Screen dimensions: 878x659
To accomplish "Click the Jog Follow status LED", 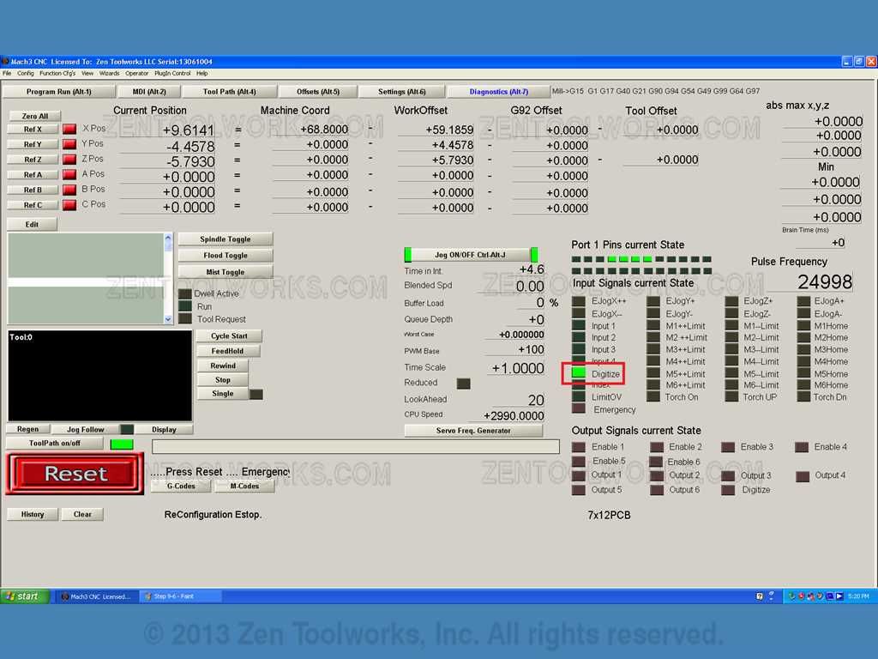I will 127,429.
